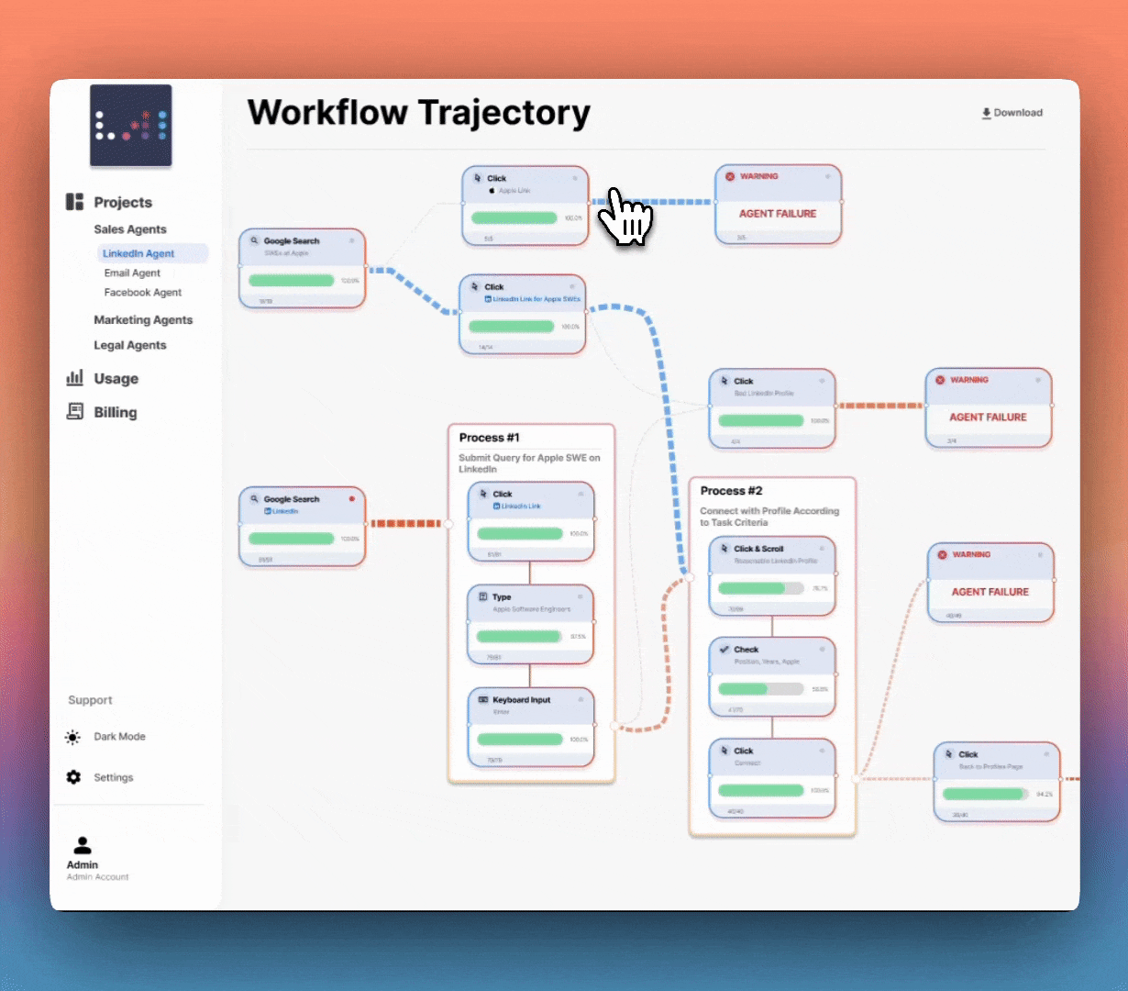Download the workflow trajectory
1128x991 pixels.
(1012, 113)
